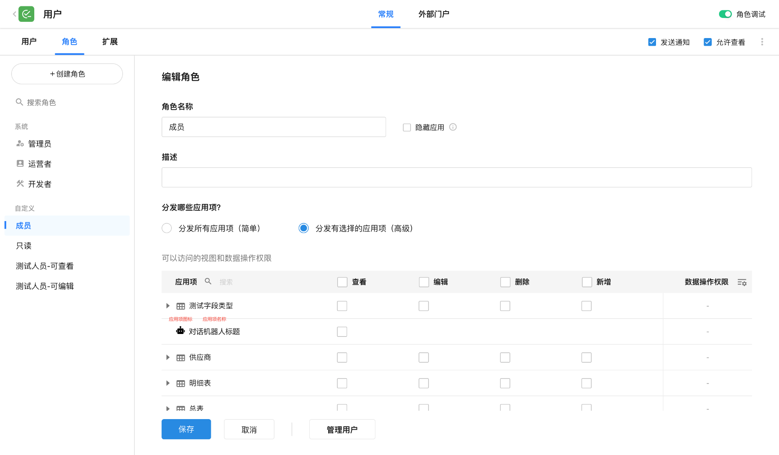Click the green app logo icon
Image resolution: width=779 pixels, height=455 pixels.
[x=27, y=14]
